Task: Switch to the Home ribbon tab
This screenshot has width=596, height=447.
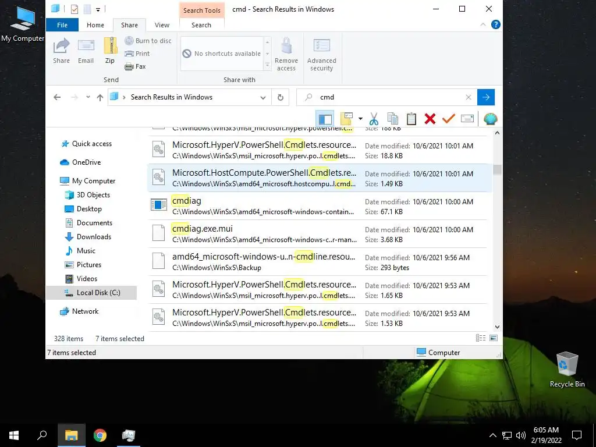Action: (x=95, y=25)
